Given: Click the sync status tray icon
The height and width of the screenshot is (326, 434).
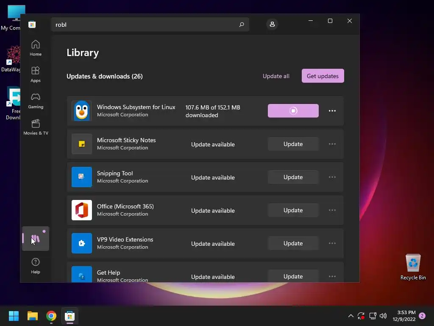Looking at the screenshot, I should (x=361, y=316).
